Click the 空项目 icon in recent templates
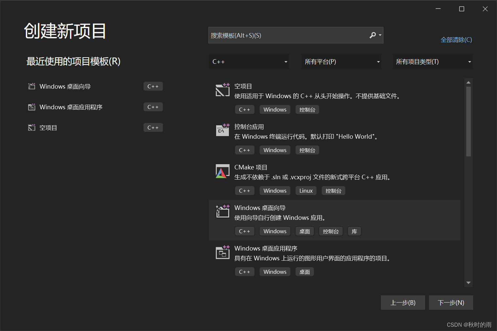This screenshot has height=331, width=497. click(x=31, y=128)
